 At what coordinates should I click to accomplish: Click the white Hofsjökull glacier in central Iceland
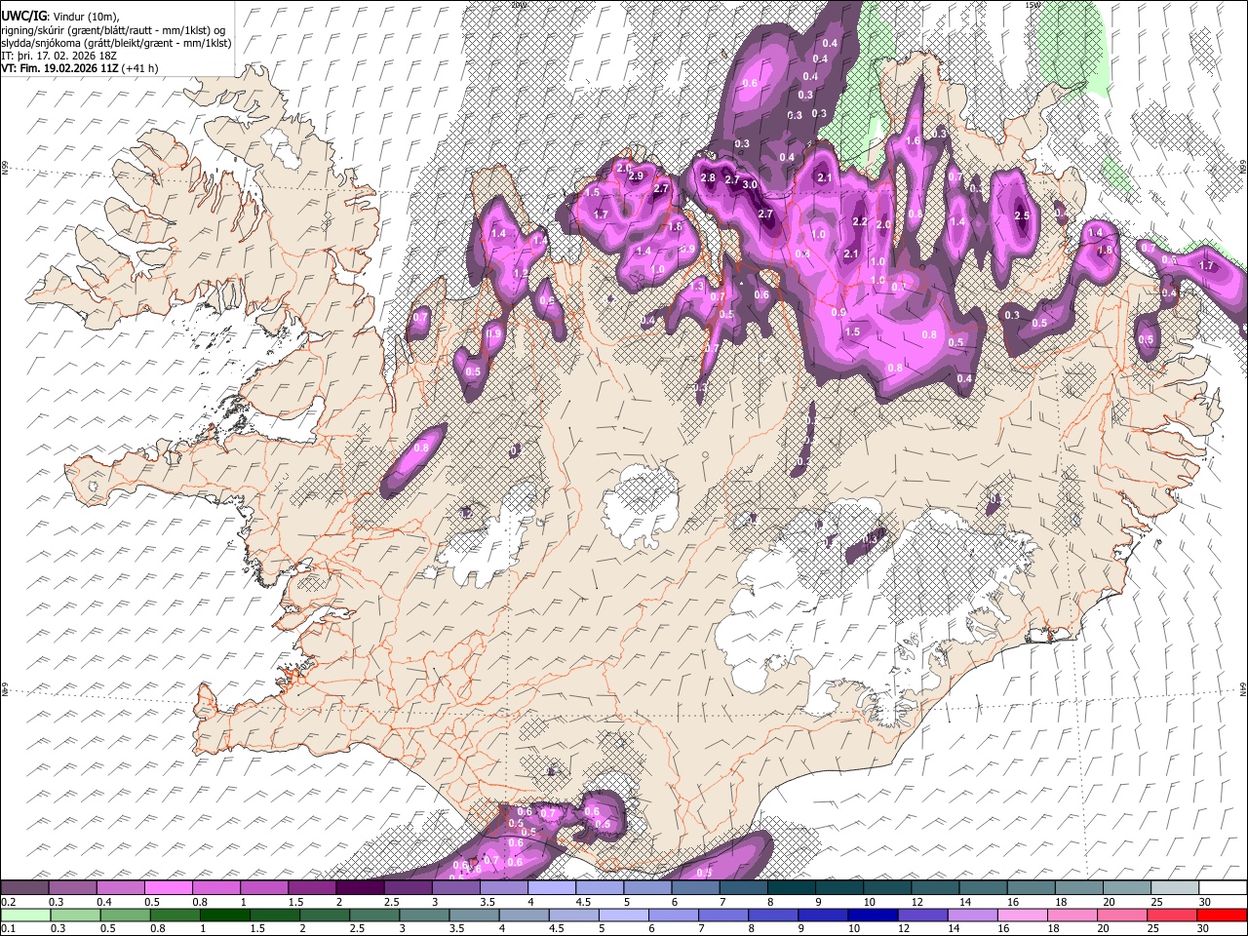(x=639, y=505)
